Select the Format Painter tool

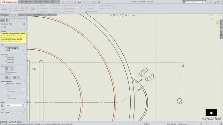[x=22, y=8]
